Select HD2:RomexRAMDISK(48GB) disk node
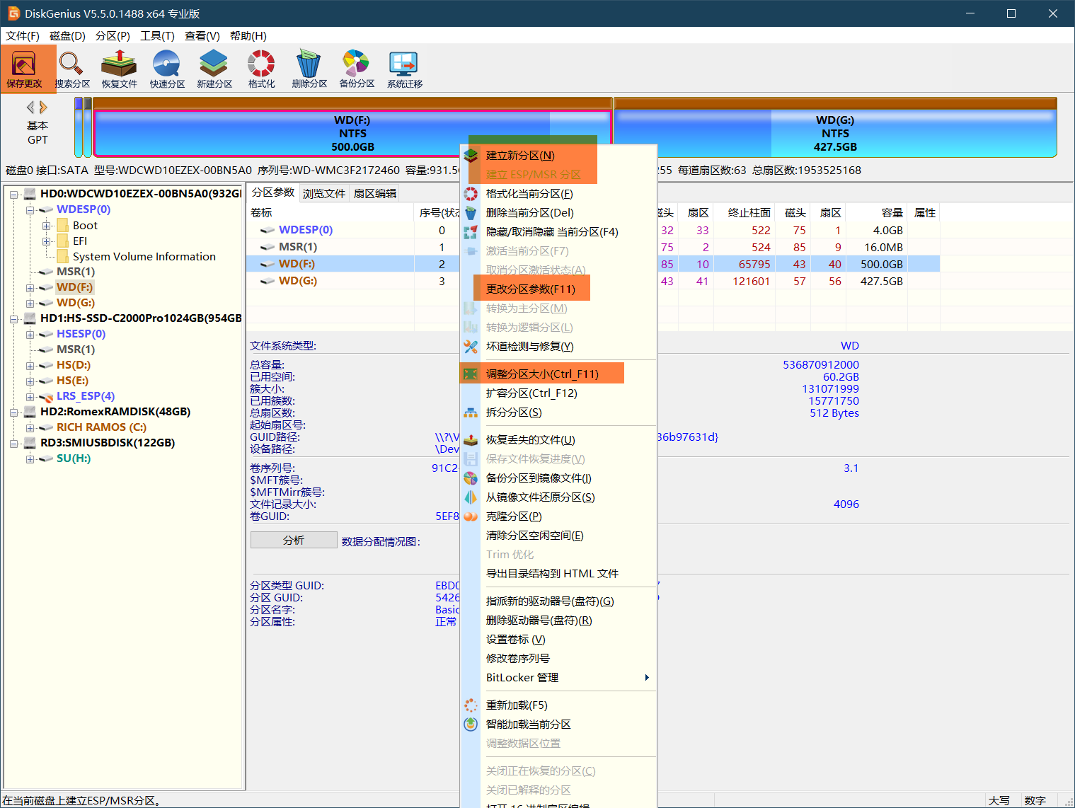Screen dimensions: 1075x808 coord(115,412)
